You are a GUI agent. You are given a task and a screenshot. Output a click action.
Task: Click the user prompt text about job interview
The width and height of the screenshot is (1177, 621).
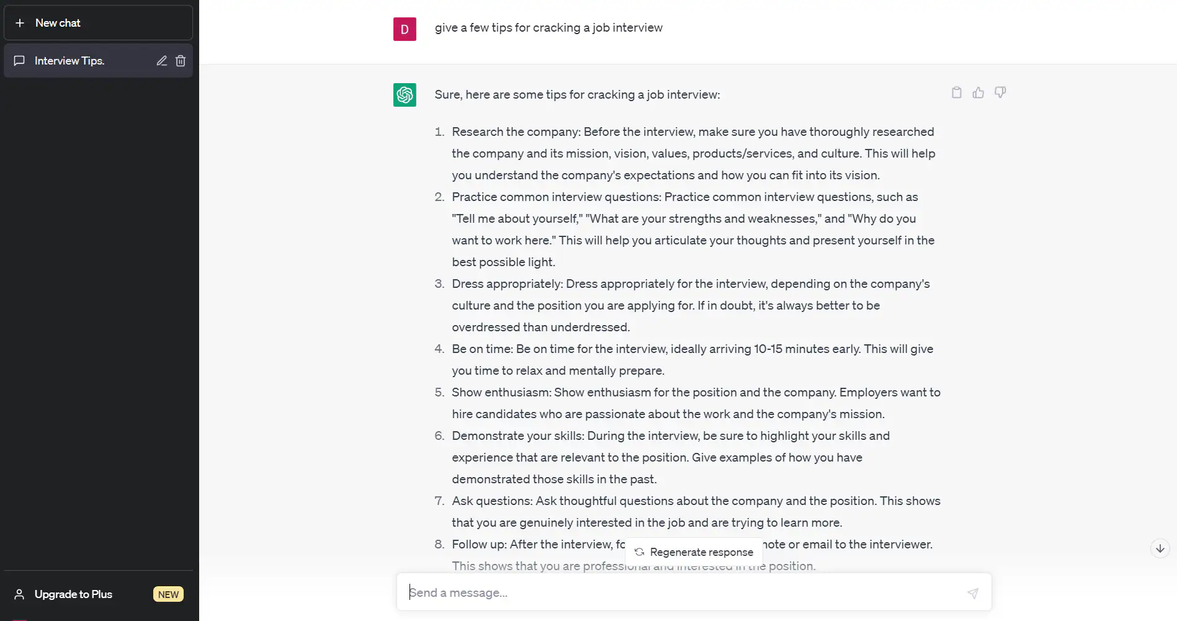coord(548,28)
